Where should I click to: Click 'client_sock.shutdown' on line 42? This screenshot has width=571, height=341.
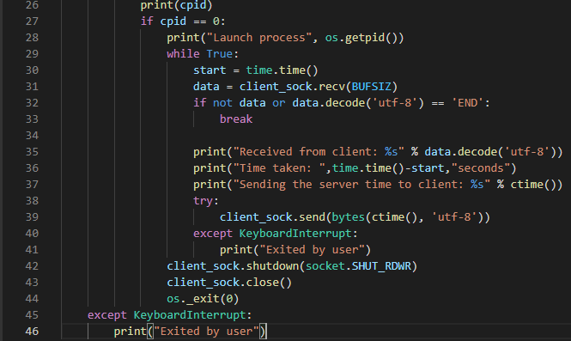tap(233, 266)
